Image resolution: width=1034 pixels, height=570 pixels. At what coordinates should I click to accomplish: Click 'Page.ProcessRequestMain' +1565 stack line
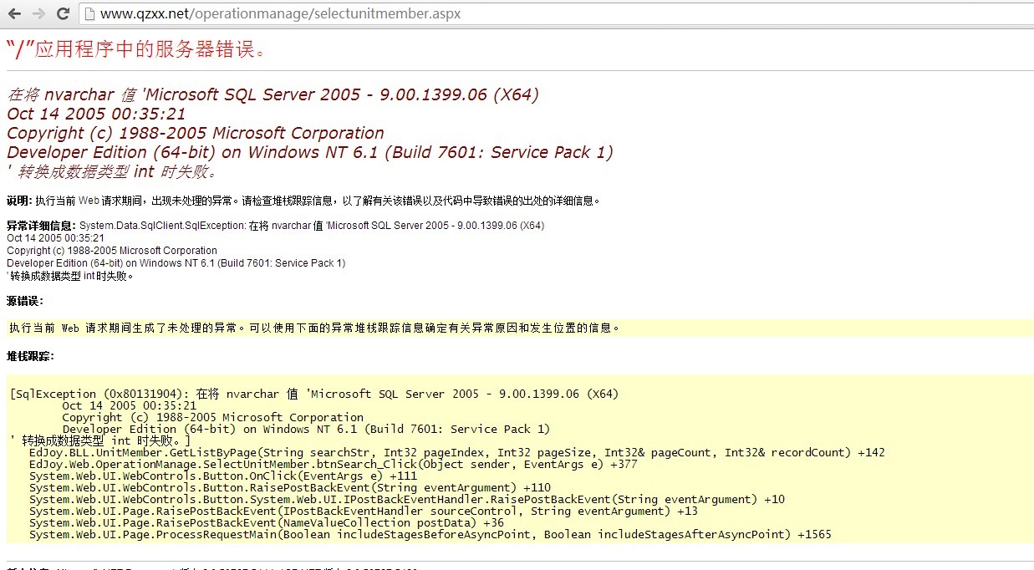click(430, 534)
